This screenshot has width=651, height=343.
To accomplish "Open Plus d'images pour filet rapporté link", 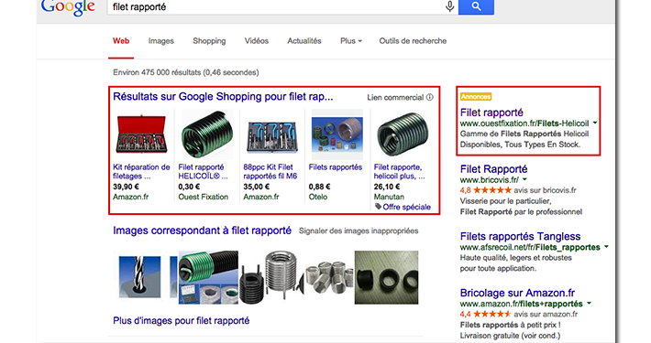I will (181, 321).
